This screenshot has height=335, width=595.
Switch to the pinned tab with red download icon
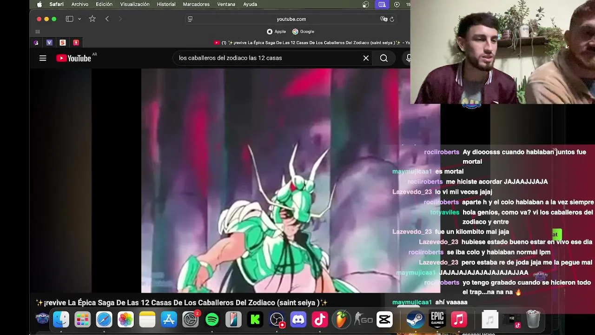coord(76,42)
